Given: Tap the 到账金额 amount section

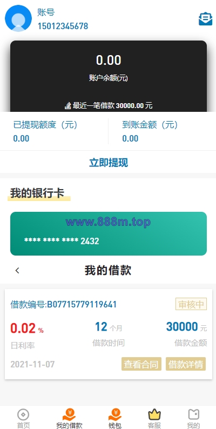Looking at the screenshot, I should click(162, 131).
